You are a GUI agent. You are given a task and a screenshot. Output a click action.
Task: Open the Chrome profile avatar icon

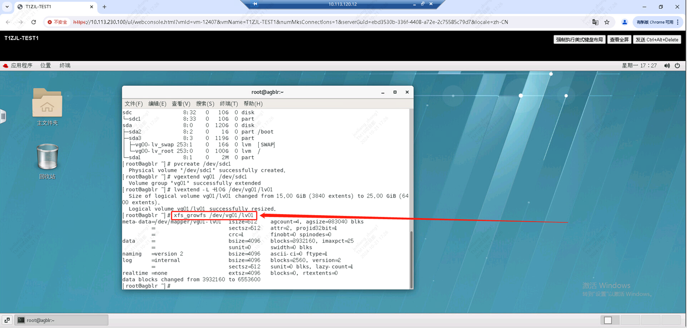(624, 22)
